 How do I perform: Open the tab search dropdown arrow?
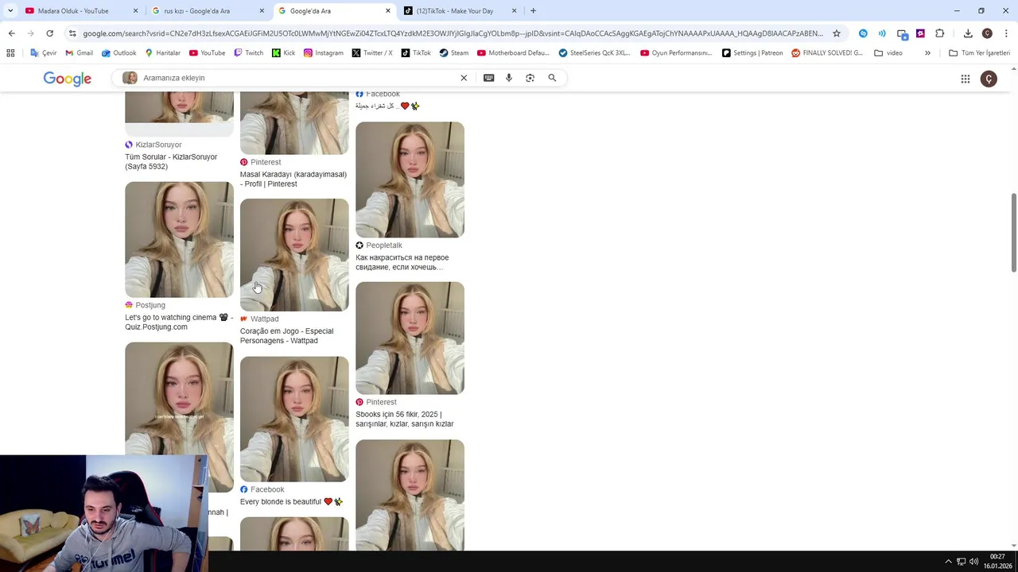pos(10,11)
